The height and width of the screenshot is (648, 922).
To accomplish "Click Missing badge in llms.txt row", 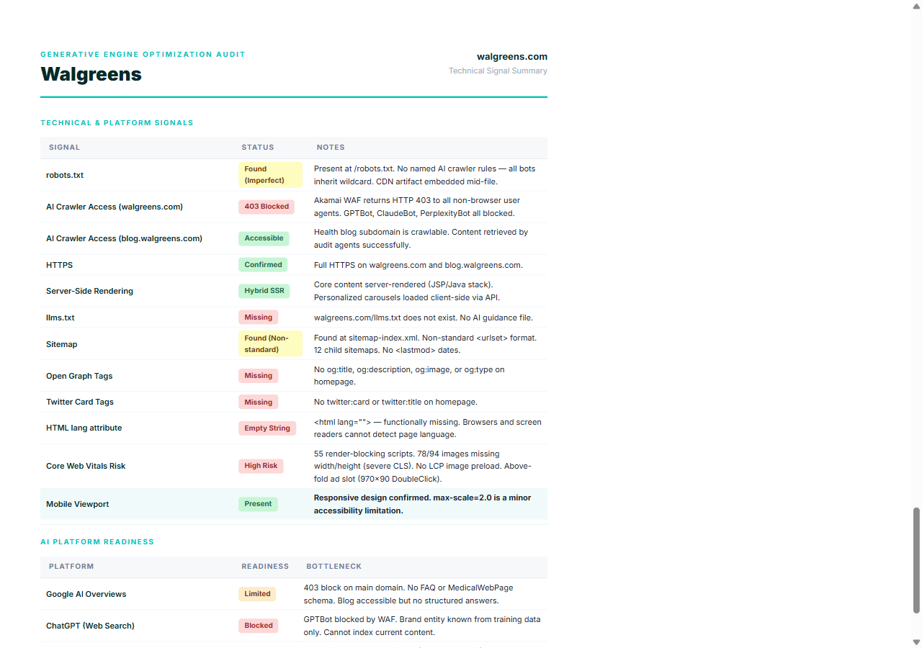I will pyautogui.click(x=258, y=318).
